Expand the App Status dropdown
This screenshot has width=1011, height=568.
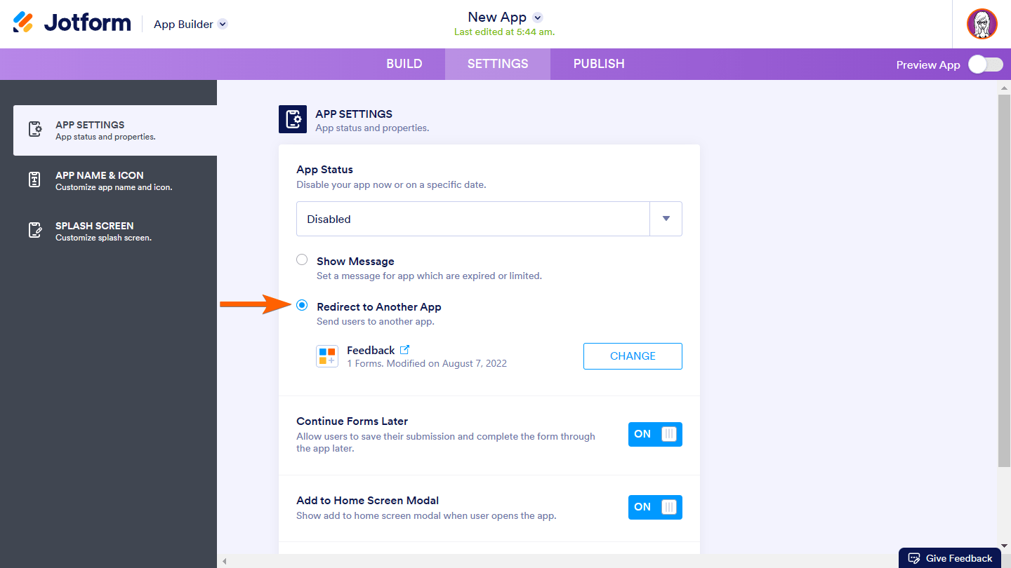pyautogui.click(x=666, y=219)
